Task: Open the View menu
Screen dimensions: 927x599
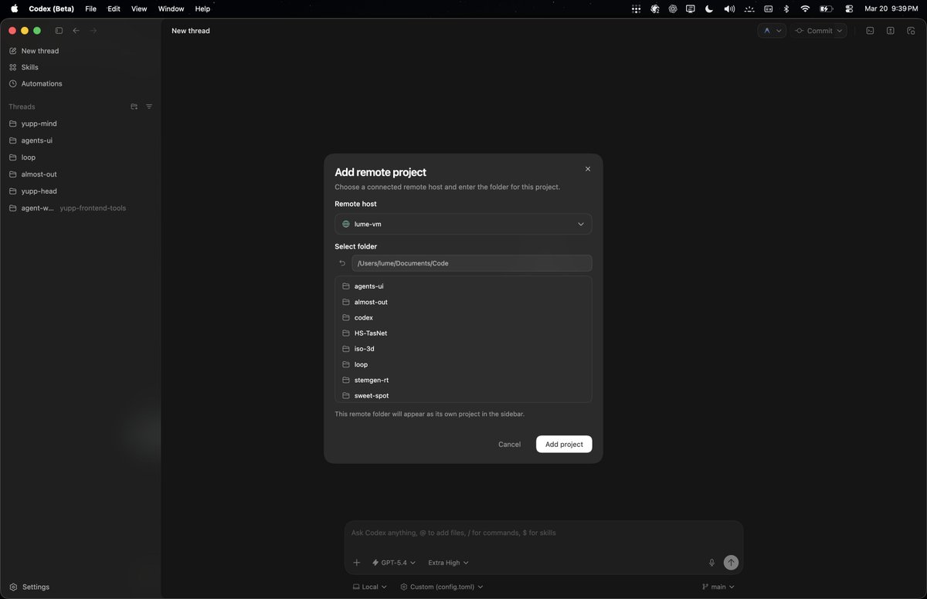Action: coord(139,8)
